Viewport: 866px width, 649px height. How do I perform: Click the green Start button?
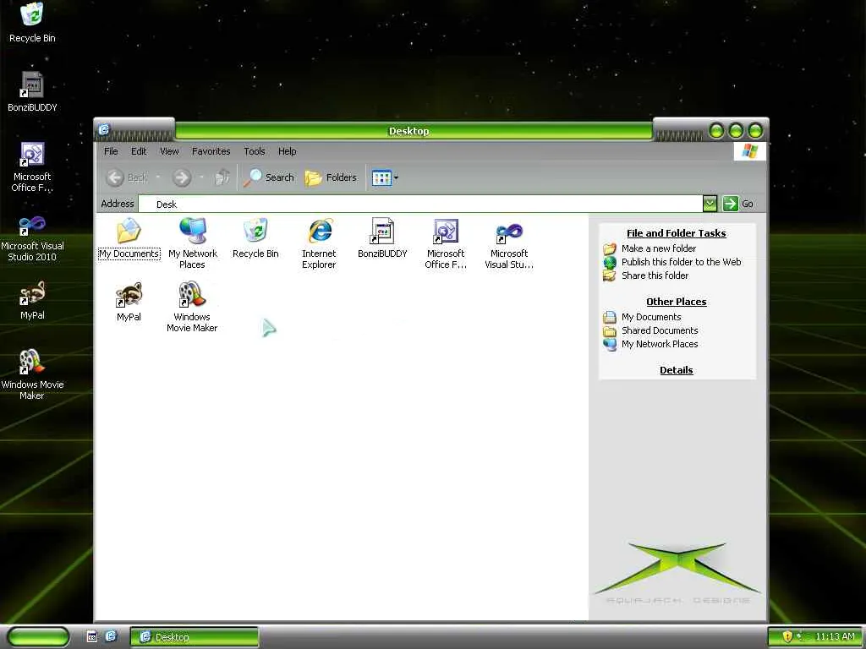(37, 637)
